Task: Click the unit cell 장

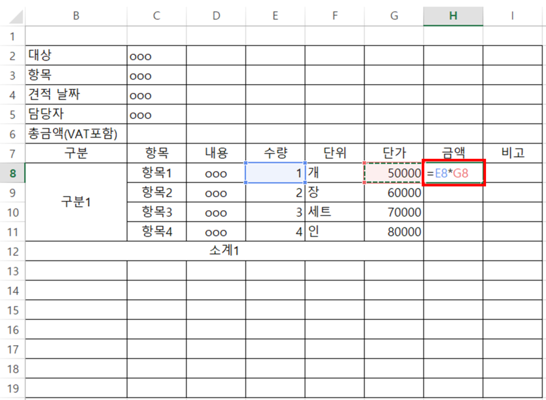Action: [335, 192]
